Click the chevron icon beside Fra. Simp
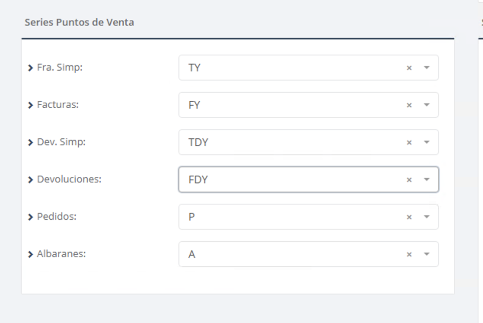This screenshot has height=323, width=483. [31, 68]
